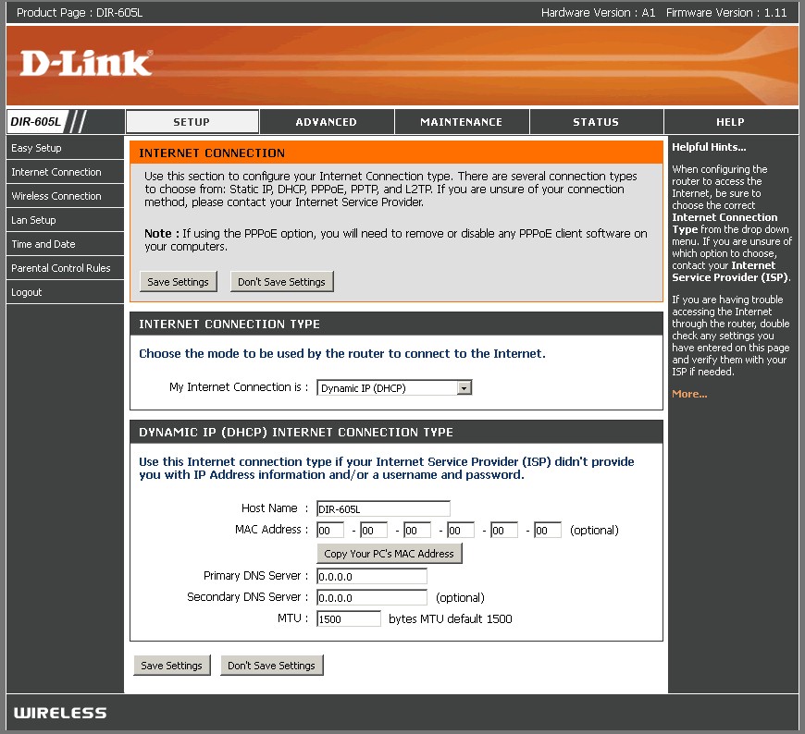Click the Hardware Version A1 text
The image size is (805, 734).
click(598, 12)
